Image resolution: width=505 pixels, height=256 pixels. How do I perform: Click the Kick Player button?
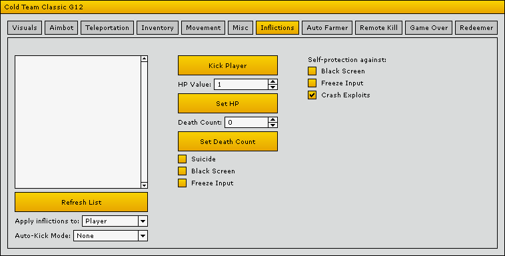pyautogui.click(x=228, y=65)
